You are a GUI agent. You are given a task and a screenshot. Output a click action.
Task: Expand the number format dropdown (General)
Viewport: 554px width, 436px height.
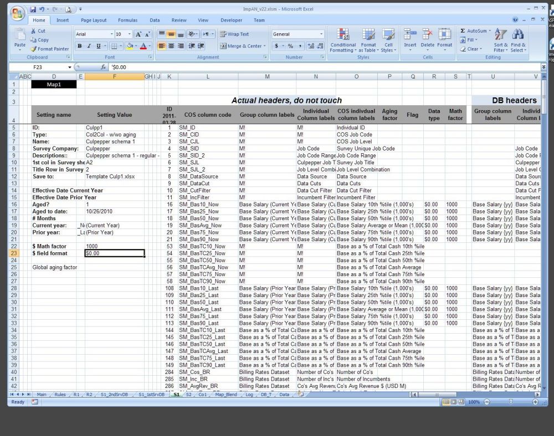click(x=321, y=34)
